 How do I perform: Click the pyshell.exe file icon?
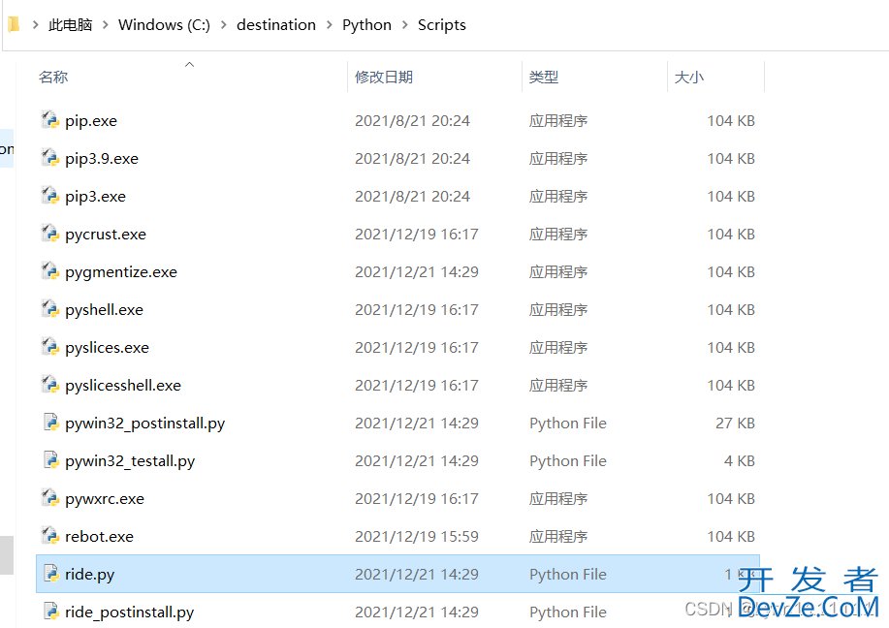click(49, 309)
